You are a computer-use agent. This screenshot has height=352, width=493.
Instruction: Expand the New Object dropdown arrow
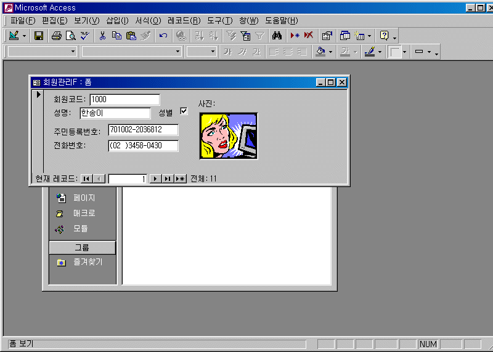tap(369, 36)
